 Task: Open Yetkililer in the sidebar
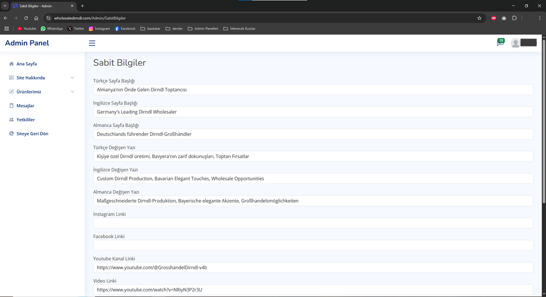(25, 120)
